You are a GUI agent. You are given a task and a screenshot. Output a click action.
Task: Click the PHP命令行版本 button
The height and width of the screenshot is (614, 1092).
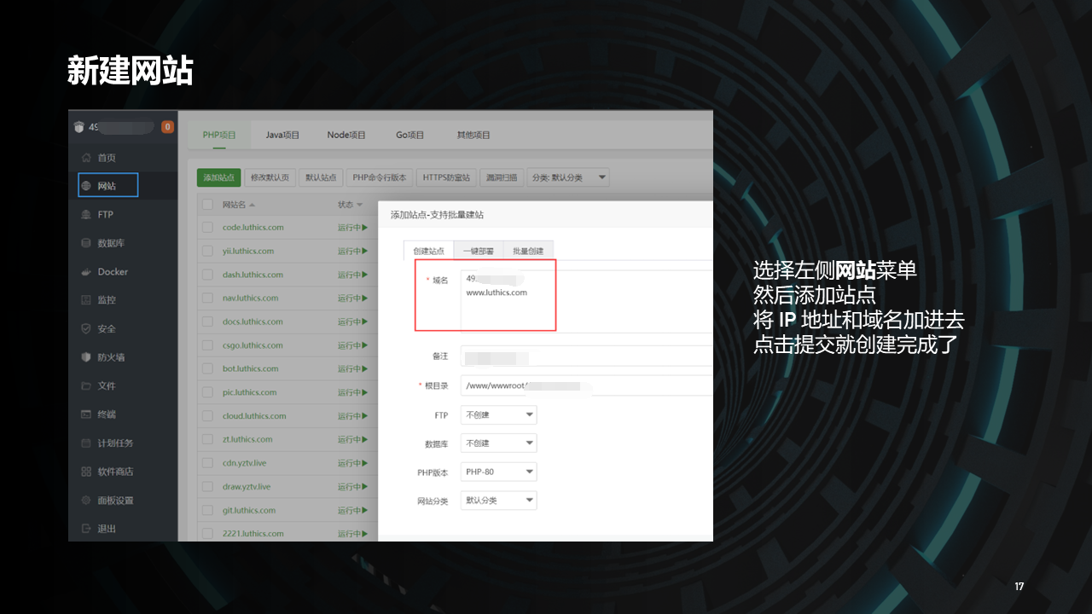(380, 177)
